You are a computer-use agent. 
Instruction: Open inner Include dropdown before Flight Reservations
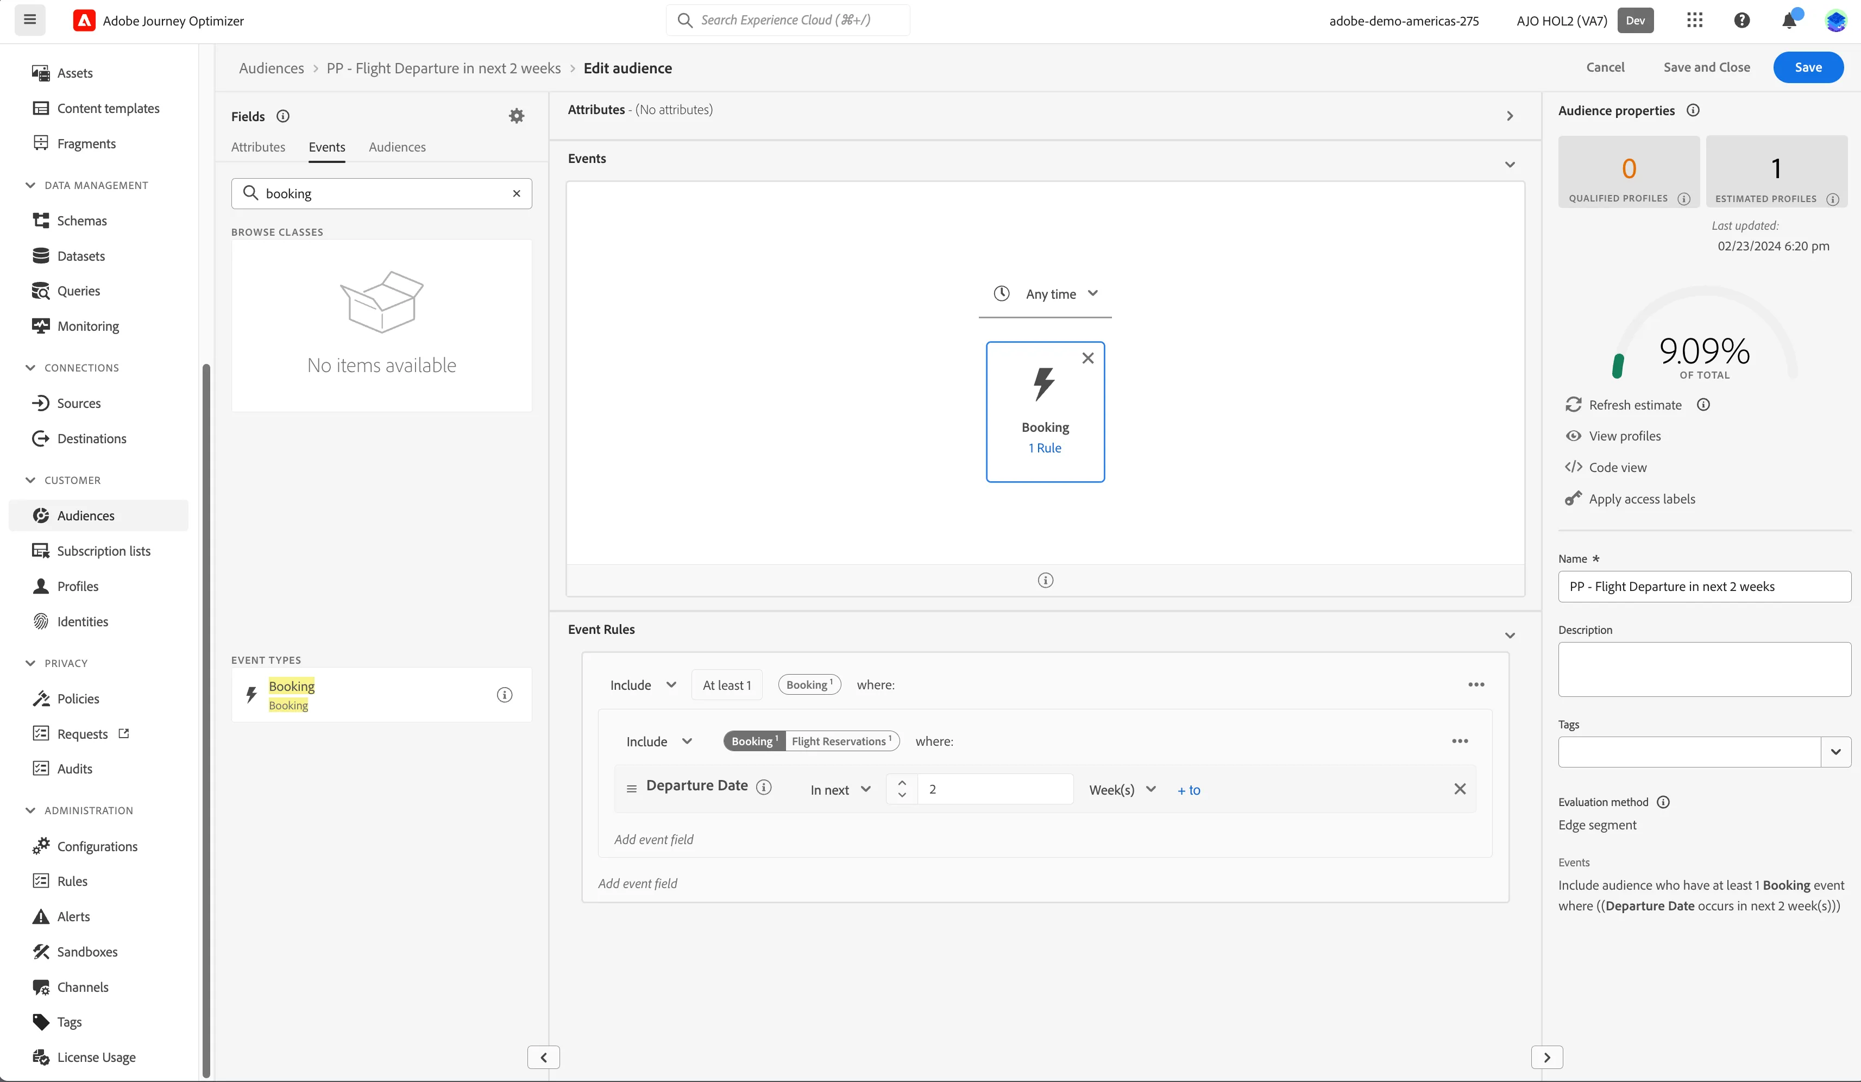(x=659, y=741)
